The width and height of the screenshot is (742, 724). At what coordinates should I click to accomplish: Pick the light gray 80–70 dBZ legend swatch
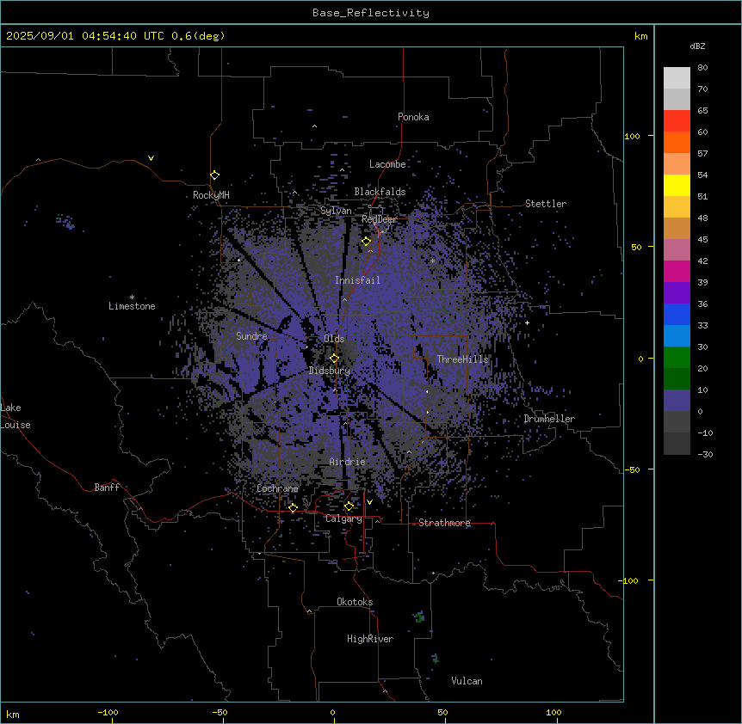677,78
